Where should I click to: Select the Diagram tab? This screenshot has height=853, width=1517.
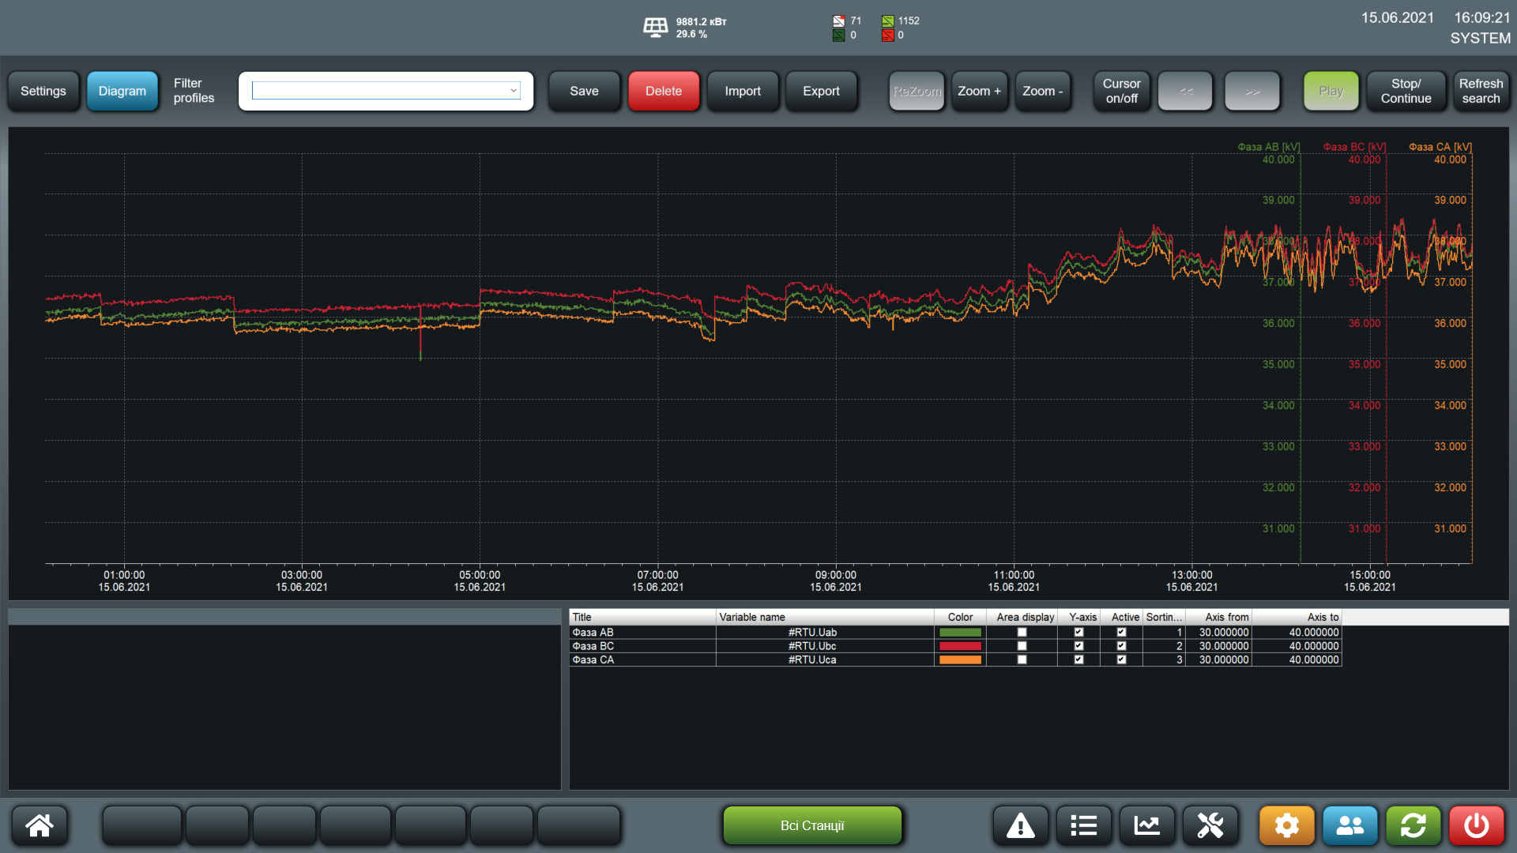[x=122, y=91]
